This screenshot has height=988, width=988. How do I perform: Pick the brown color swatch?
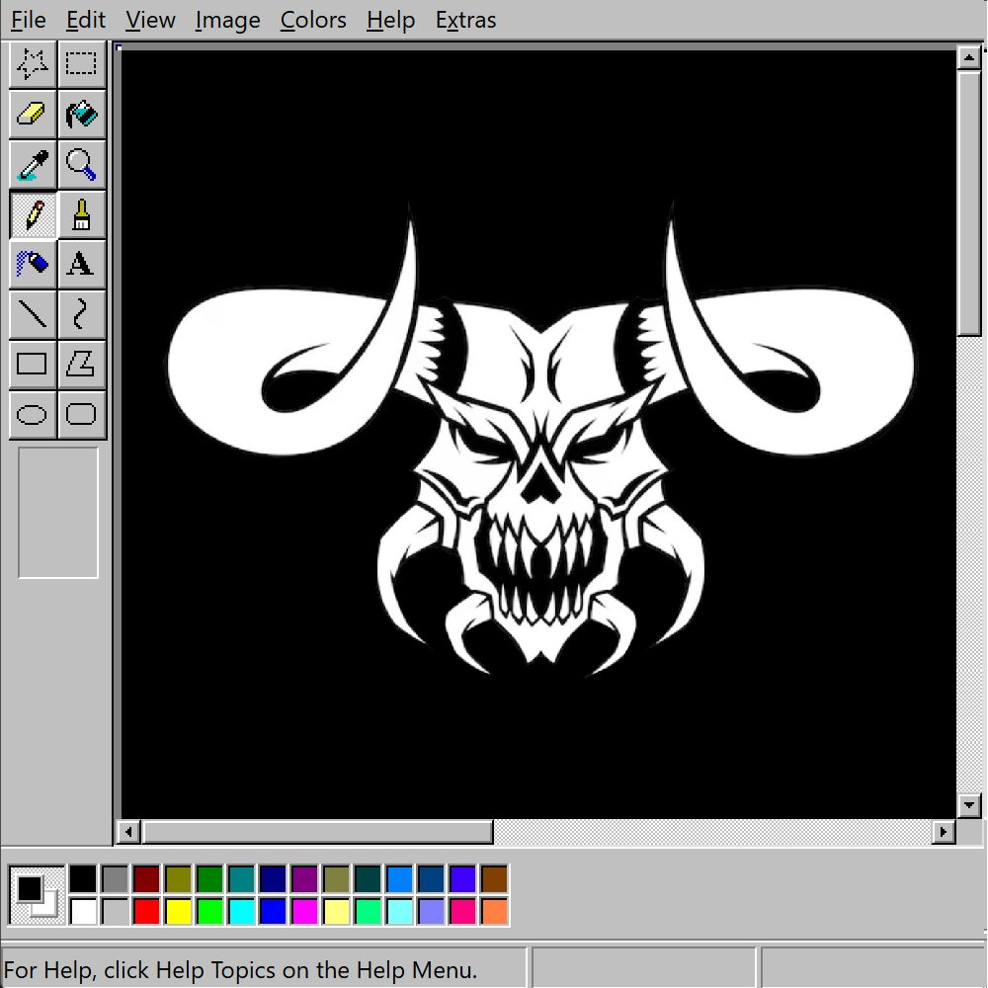[495, 879]
